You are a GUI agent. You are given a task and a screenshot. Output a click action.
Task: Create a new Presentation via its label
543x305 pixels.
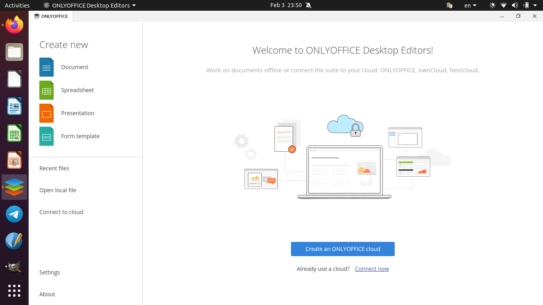[78, 113]
